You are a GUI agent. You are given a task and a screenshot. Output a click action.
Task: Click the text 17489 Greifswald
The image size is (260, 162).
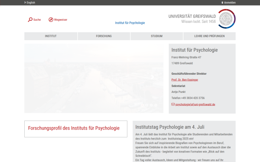pyautogui.click(x=182, y=63)
